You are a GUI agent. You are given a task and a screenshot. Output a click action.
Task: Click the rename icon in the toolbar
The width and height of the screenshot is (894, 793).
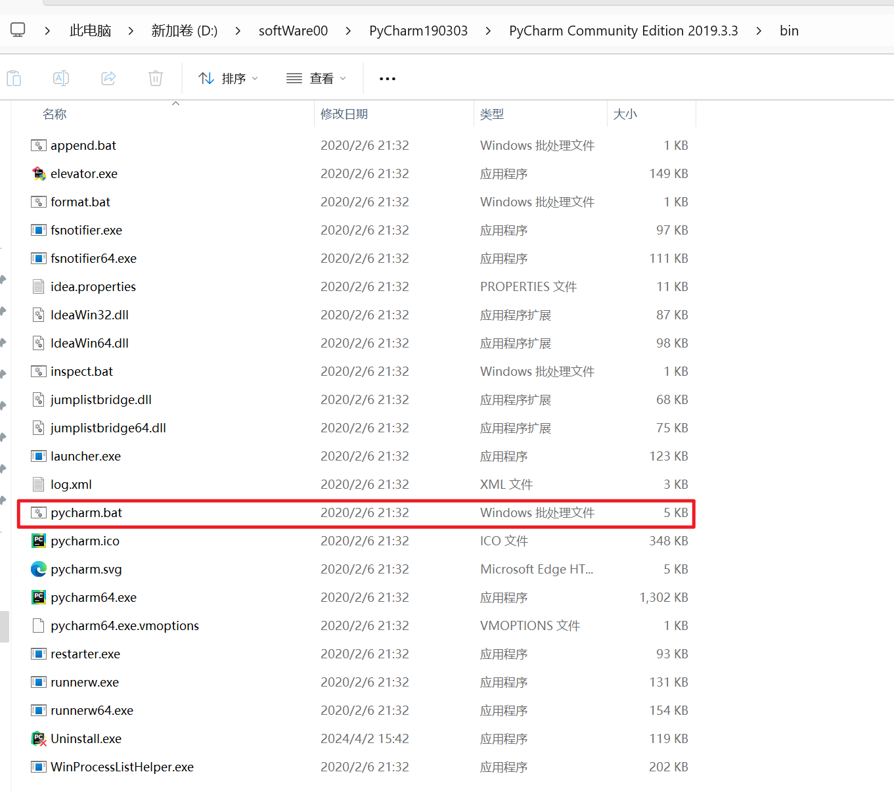[61, 78]
